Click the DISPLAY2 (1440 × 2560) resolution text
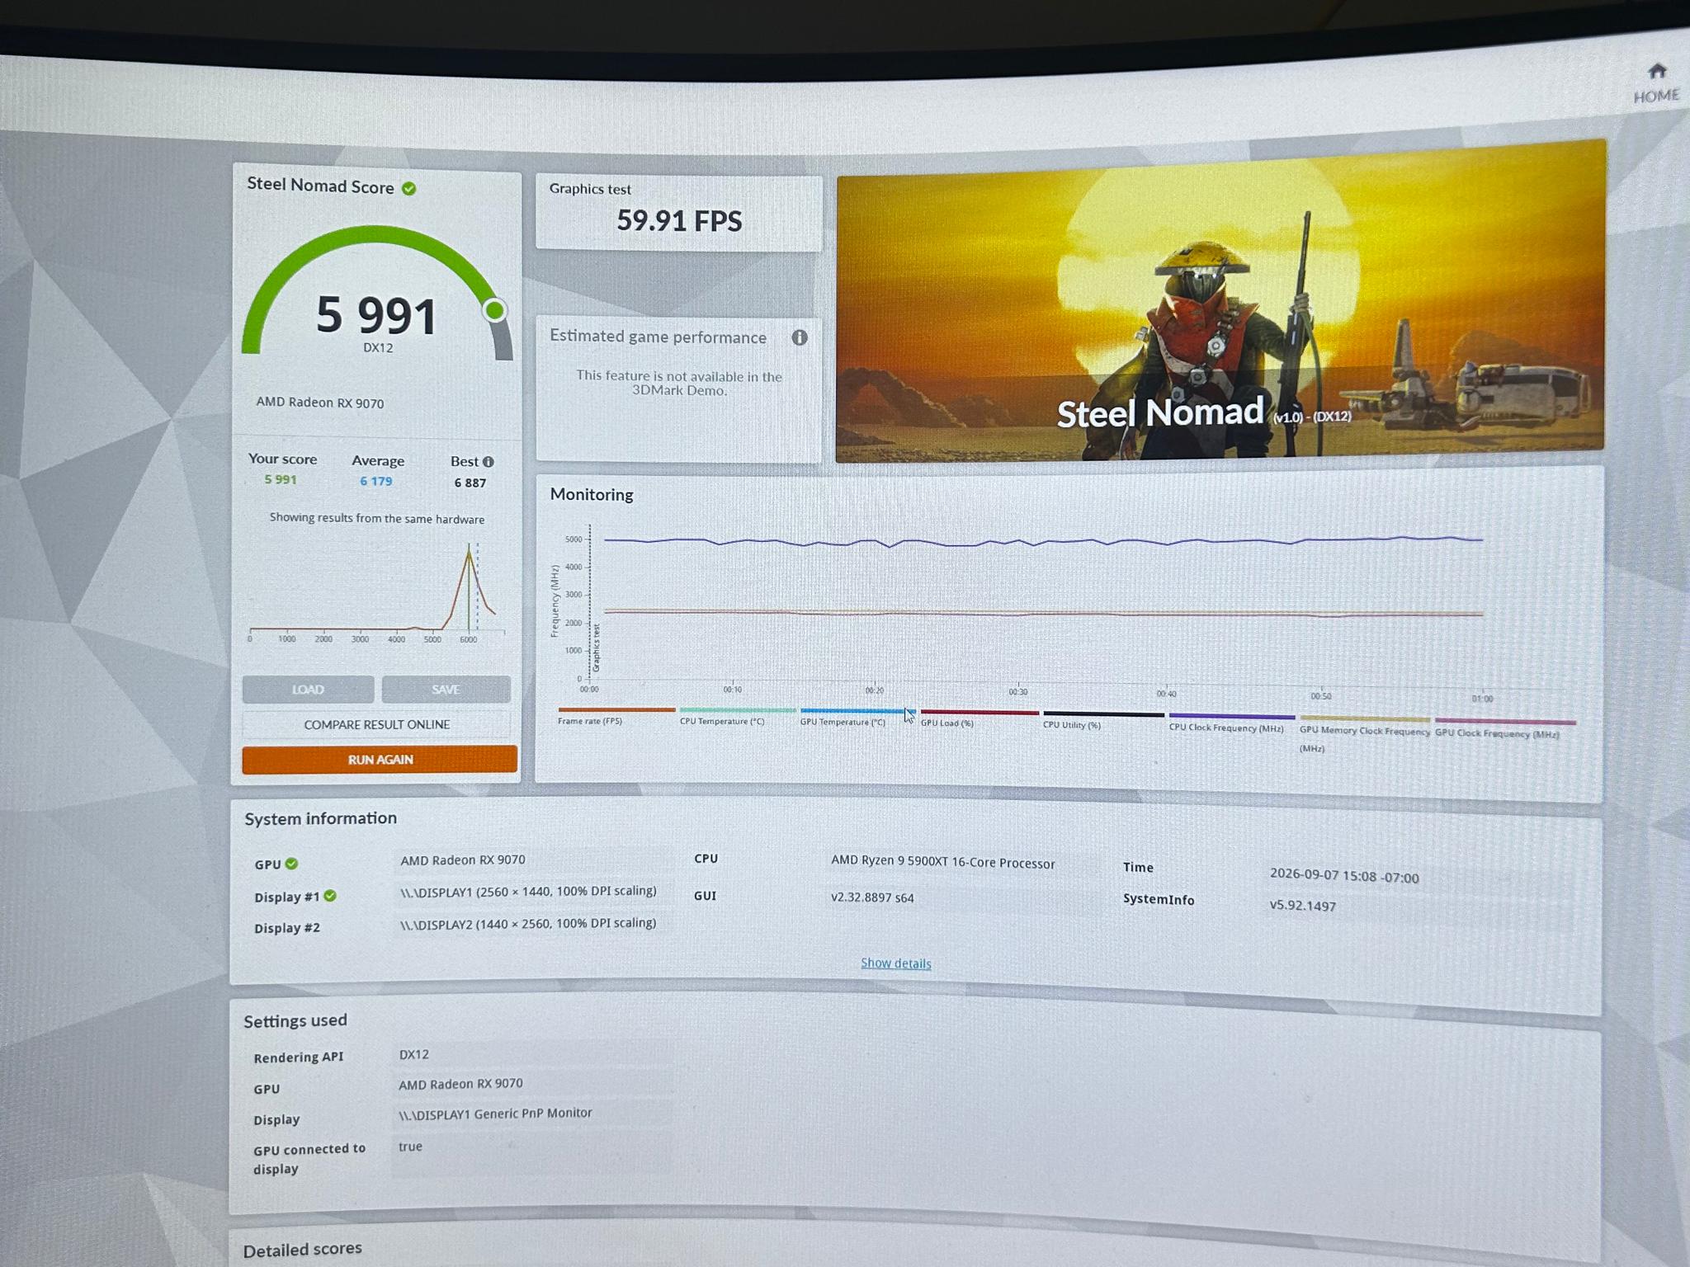1690x1267 pixels. point(528,924)
